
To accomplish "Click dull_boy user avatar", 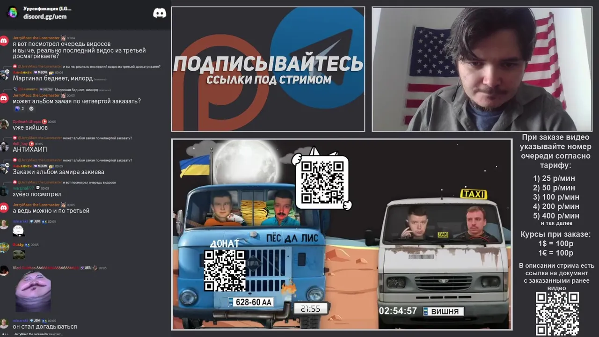I will click(x=4, y=147).
